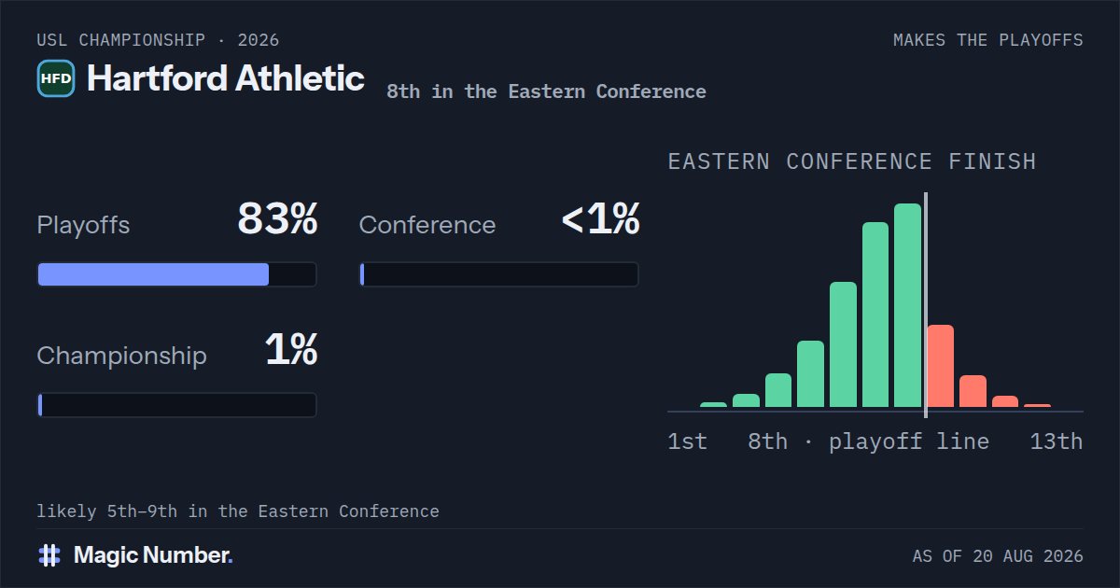
Task: Click the Eastern Conference Finish chart heading
Action: (x=852, y=161)
